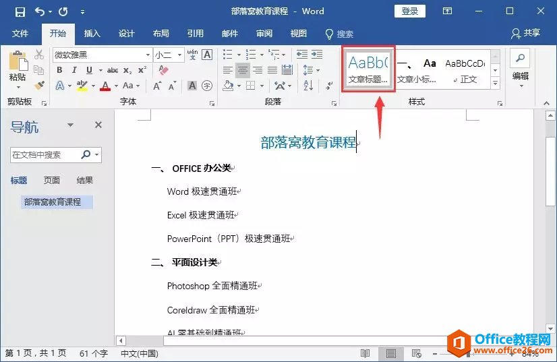Switch to the 引用 ribbon tab
Image resolution: width=557 pixels, height=362 pixels.
coord(196,34)
